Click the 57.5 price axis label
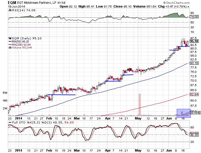The height and width of the screenshot is (153, 201). tap(193, 106)
